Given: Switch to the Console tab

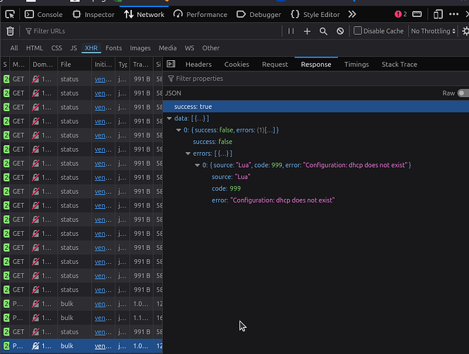Looking at the screenshot, I should pos(43,14).
